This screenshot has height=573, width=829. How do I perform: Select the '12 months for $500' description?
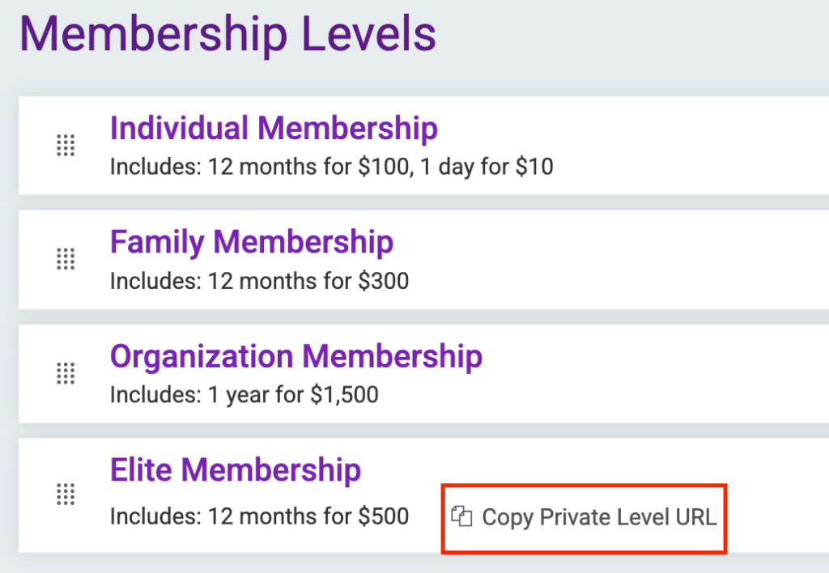point(308,516)
